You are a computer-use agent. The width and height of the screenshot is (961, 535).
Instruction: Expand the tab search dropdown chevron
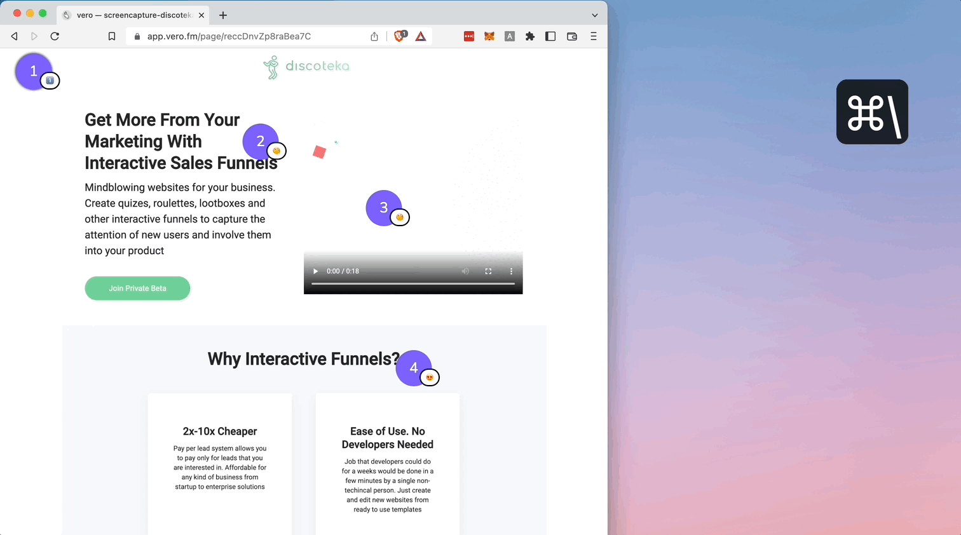tap(595, 15)
